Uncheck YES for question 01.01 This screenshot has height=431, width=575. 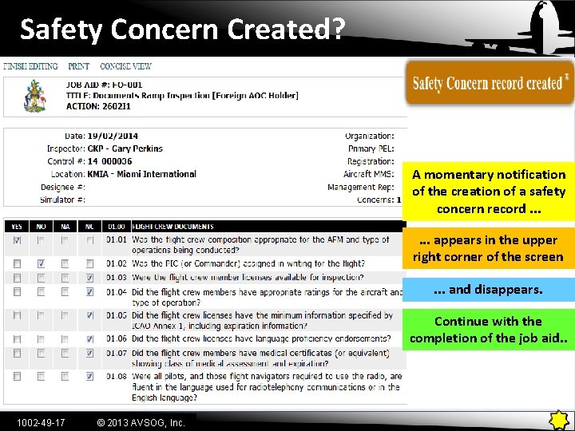17,240
